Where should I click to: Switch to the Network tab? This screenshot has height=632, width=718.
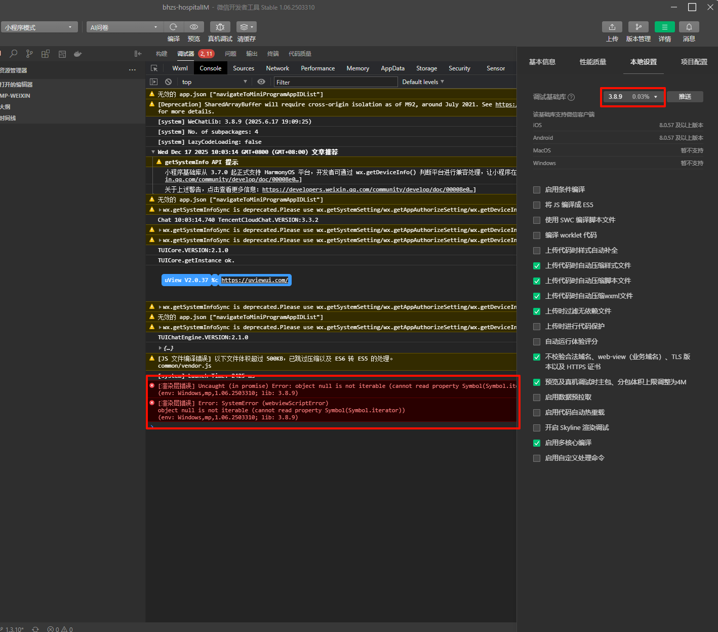point(277,68)
